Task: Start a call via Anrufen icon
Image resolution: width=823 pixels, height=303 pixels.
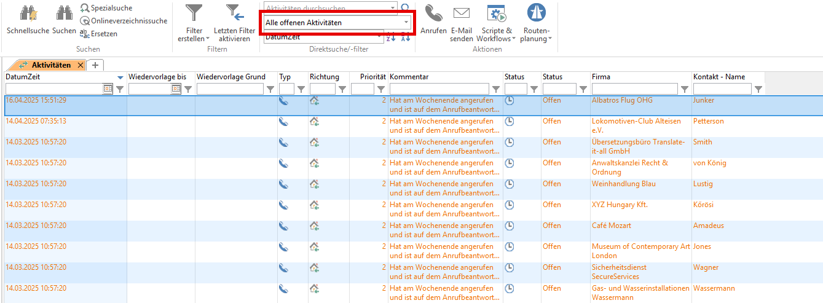Action: click(x=433, y=14)
